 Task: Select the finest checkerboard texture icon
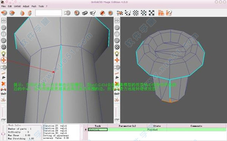click(136, 13)
